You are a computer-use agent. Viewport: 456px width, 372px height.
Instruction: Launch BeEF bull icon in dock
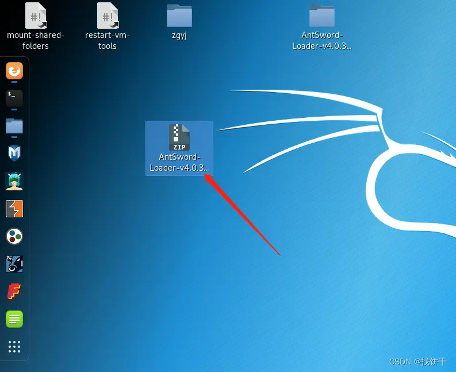(14, 264)
